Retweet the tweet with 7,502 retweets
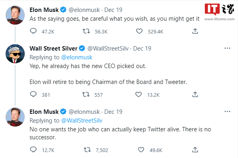The width and height of the screenshot is (238, 158). pos(87,150)
